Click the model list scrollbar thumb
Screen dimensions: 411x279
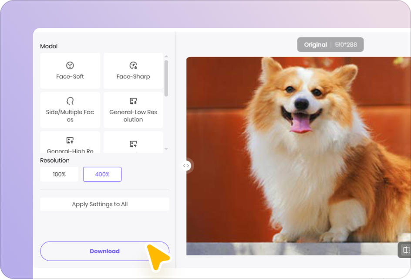pos(166,78)
